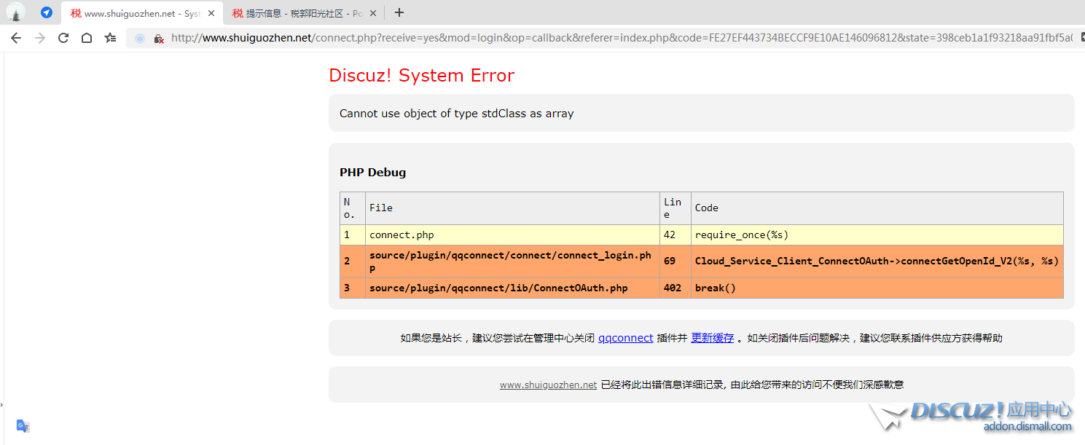This screenshot has height=445, width=1085.
Task: Open the www.shuiguozhen.net footer link
Action: pos(548,385)
